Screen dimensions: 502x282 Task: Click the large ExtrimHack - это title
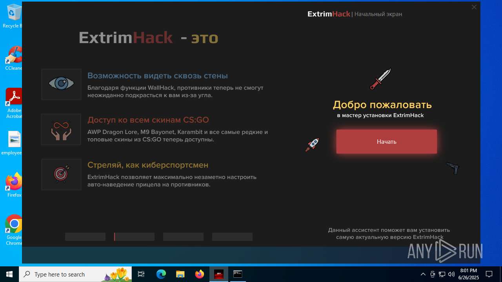[x=148, y=38]
